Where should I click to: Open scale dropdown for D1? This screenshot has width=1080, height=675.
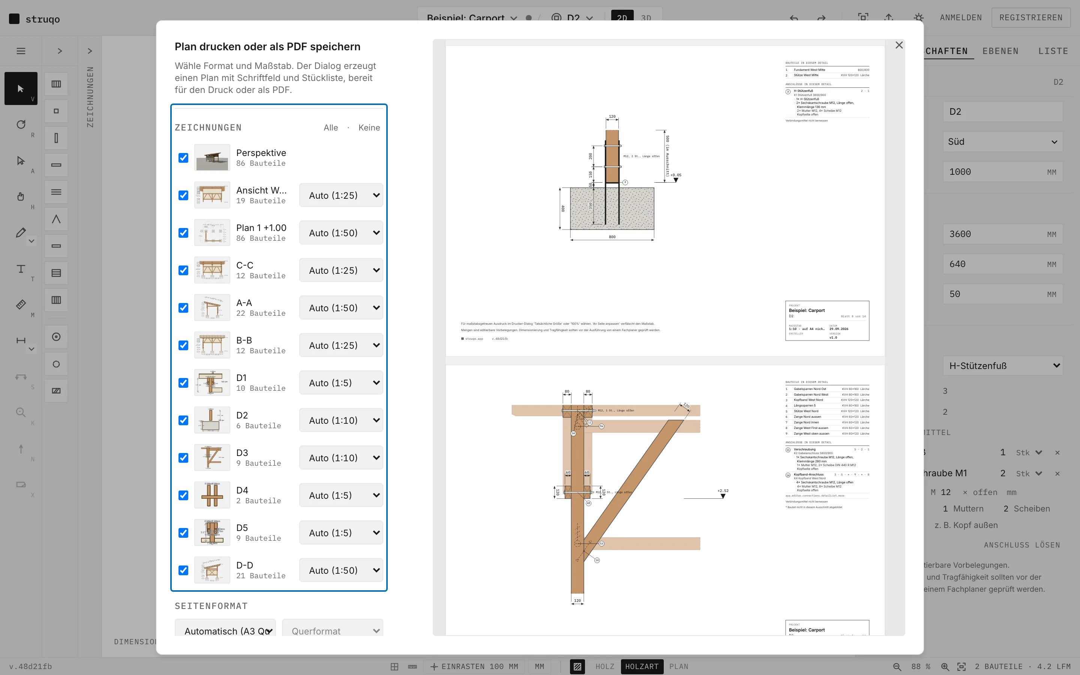[341, 383]
